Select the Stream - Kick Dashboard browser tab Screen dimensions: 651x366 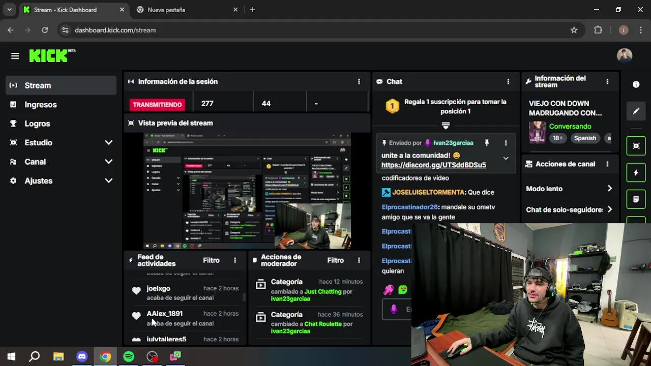pyautogui.click(x=74, y=10)
